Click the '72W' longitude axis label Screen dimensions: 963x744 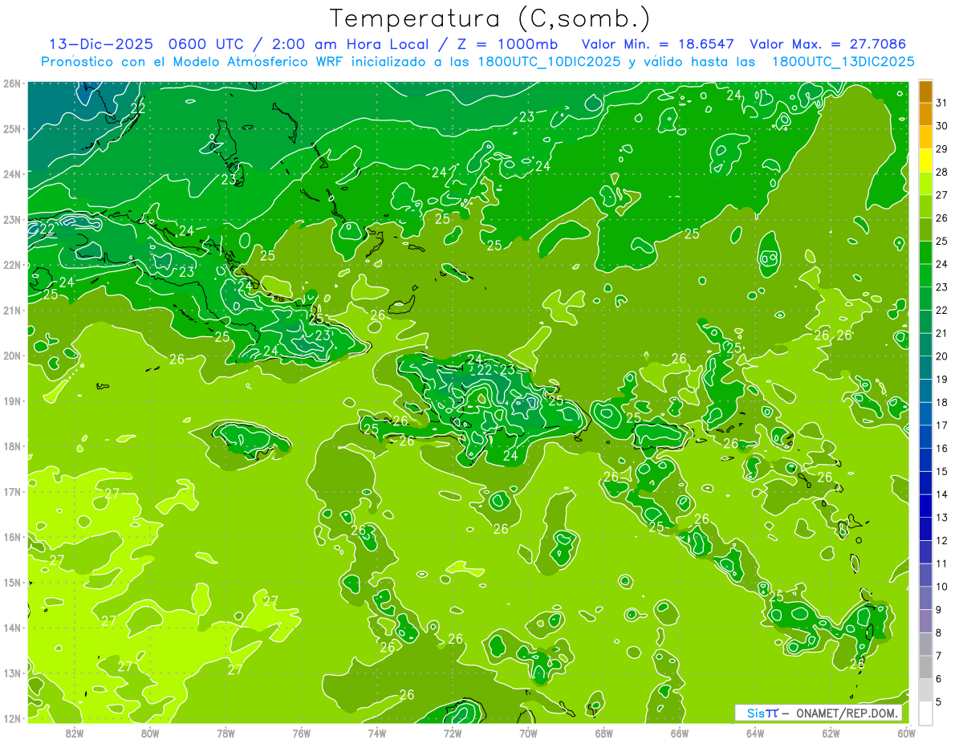click(453, 732)
